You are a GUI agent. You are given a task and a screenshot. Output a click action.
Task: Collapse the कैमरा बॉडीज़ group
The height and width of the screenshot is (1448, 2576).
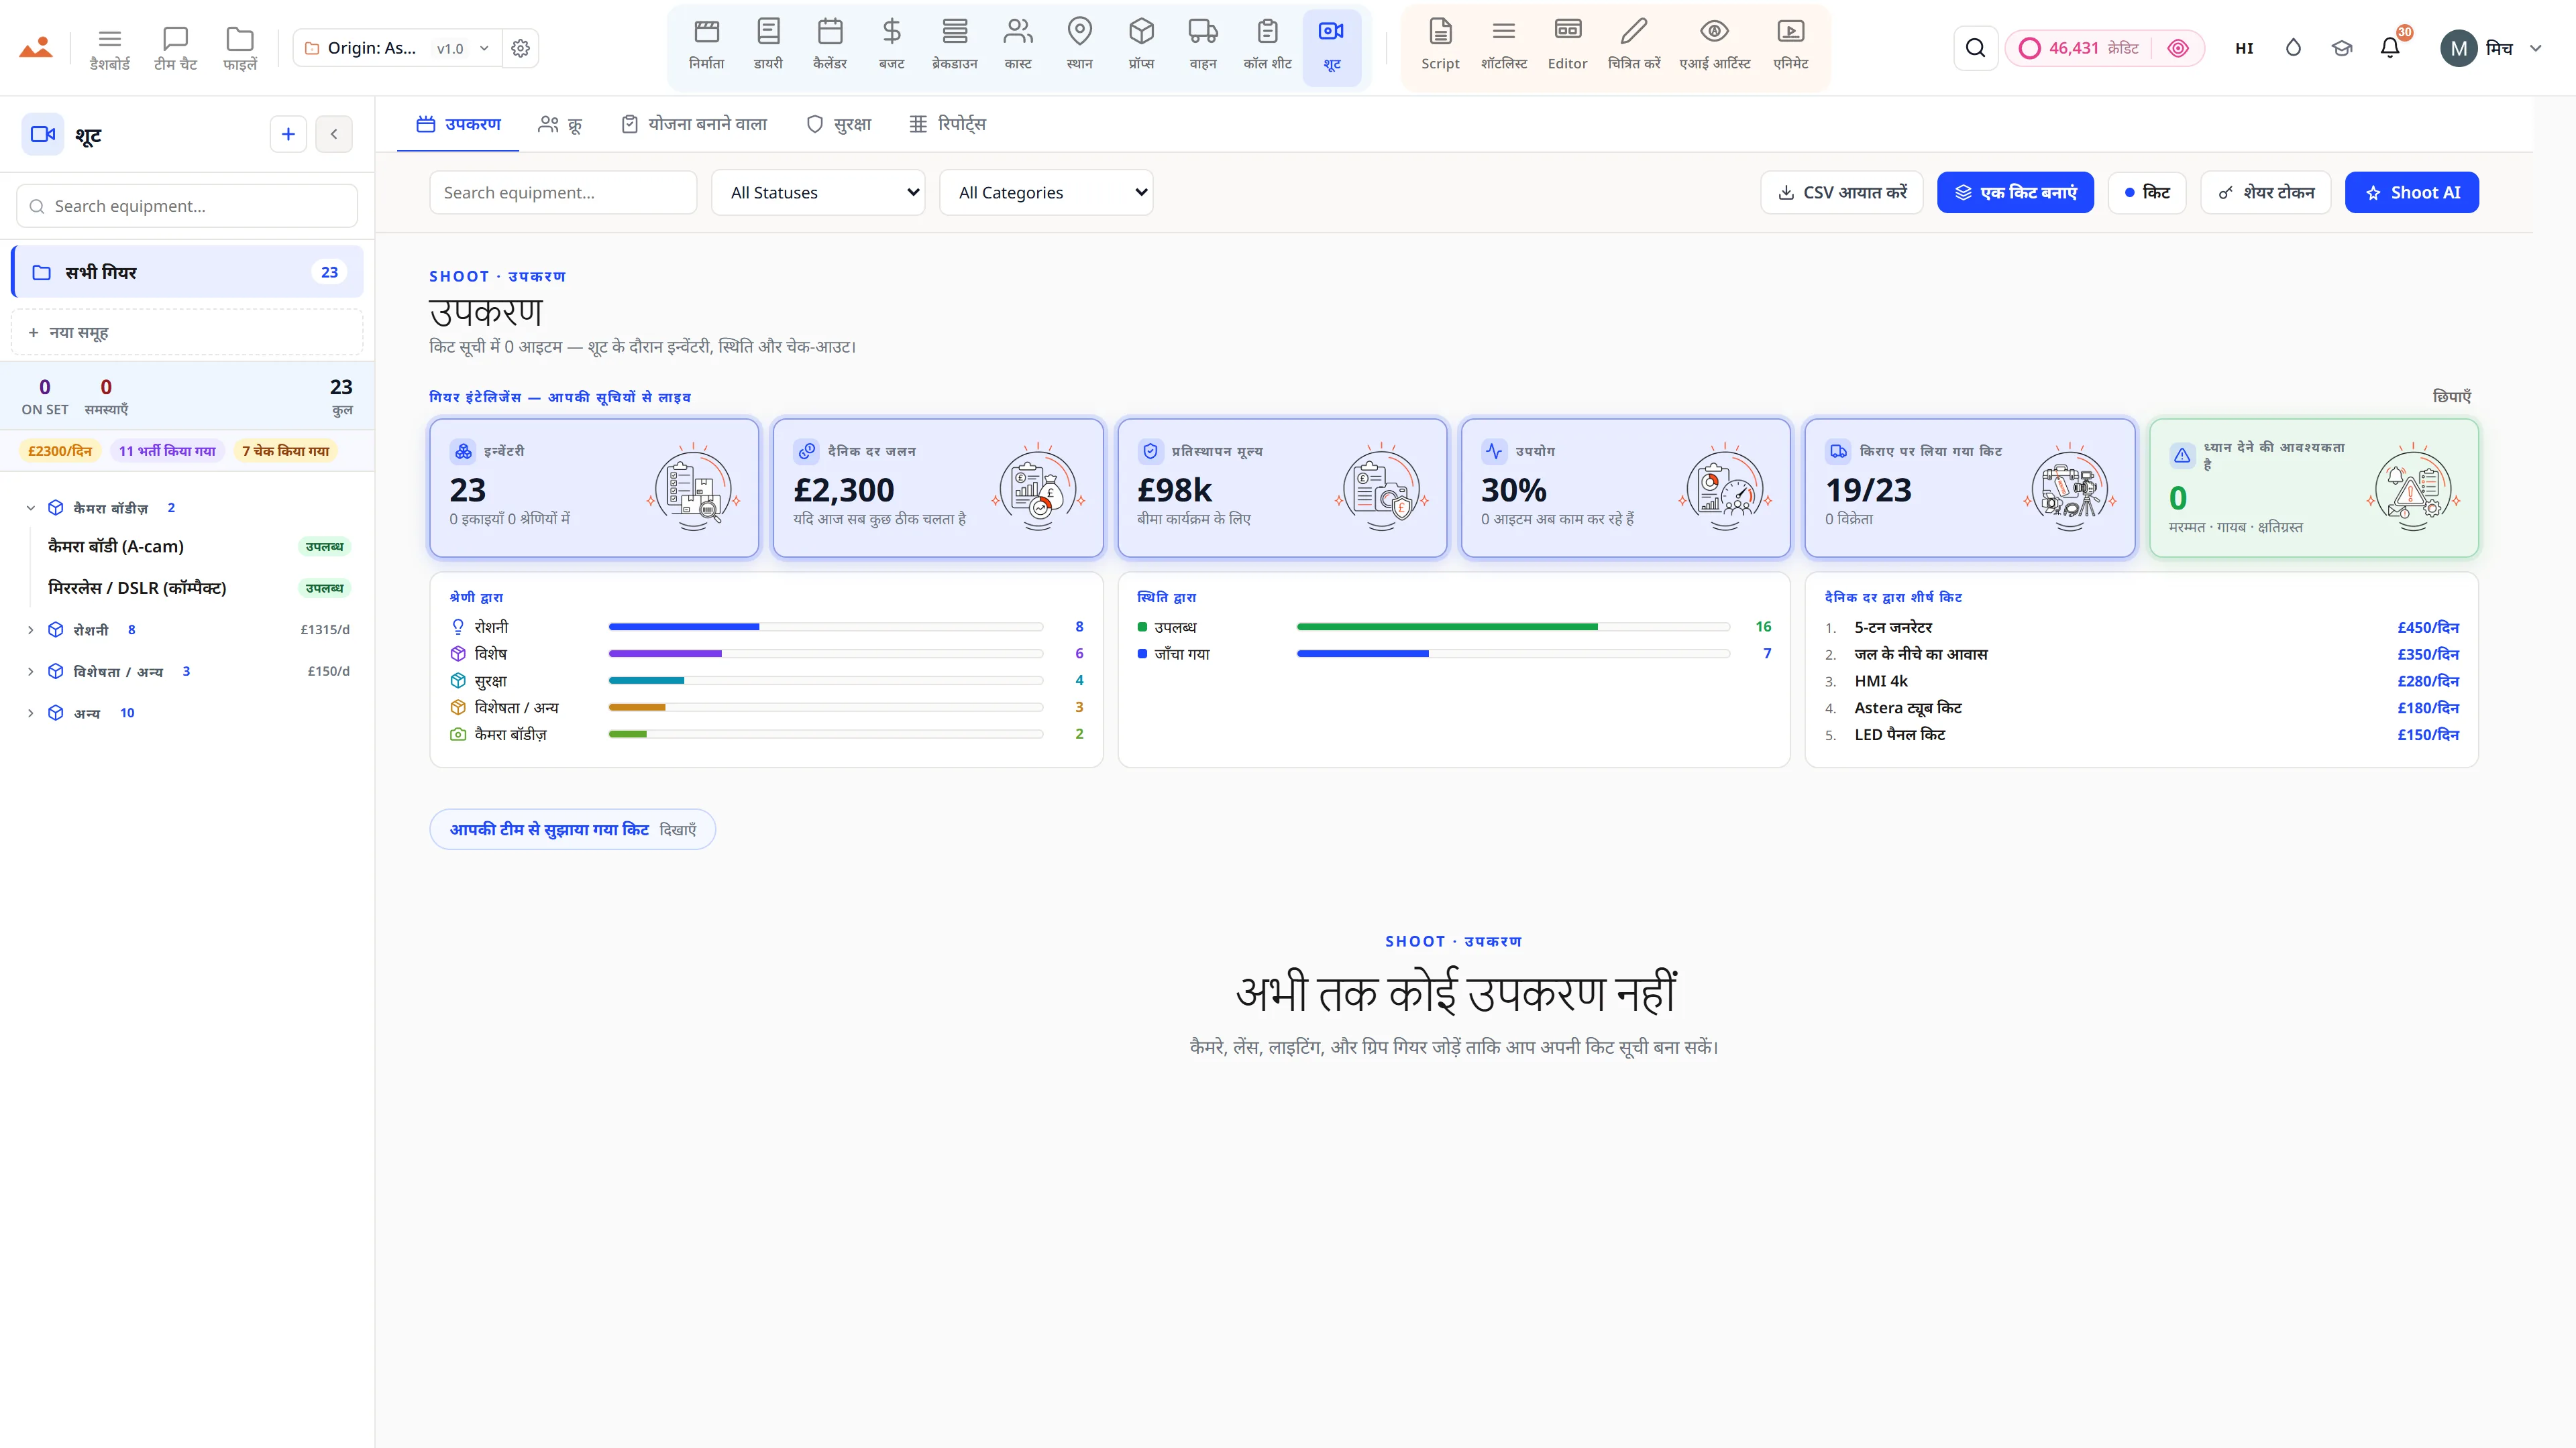(31, 507)
